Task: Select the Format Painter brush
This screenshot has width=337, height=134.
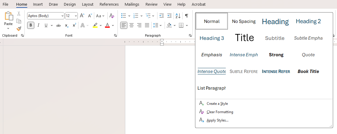Action: 19,29
